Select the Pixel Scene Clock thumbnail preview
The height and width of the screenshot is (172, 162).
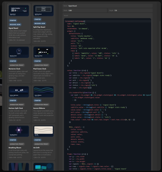(x=44, y=52)
